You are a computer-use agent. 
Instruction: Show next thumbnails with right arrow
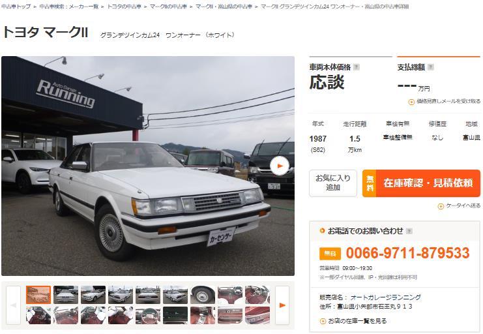282,305
